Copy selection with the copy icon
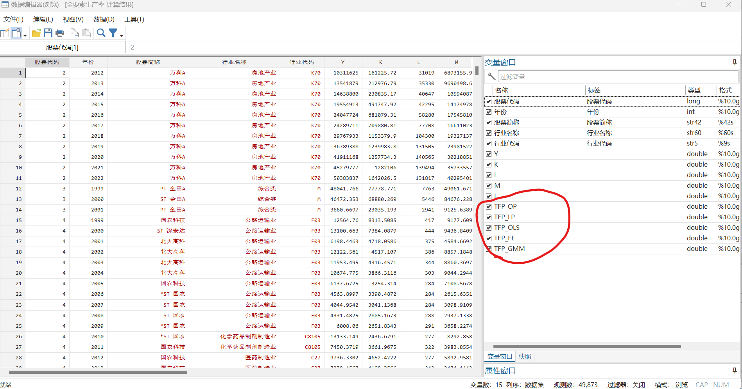Viewport: 742px width, 389px height. [x=75, y=33]
